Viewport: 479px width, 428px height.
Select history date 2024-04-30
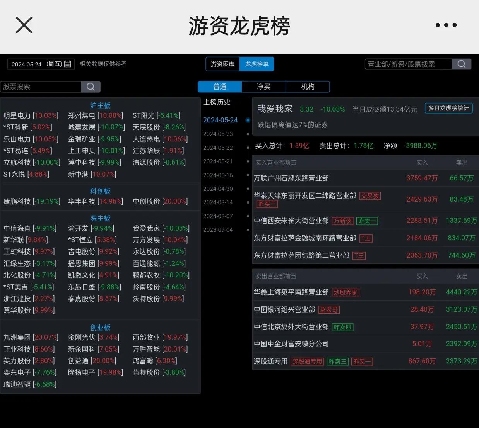tap(218, 189)
